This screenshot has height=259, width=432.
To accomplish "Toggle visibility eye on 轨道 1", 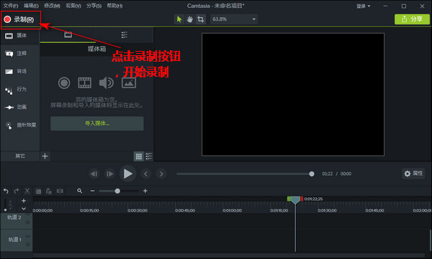I will pyautogui.click(x=28, y=236).
